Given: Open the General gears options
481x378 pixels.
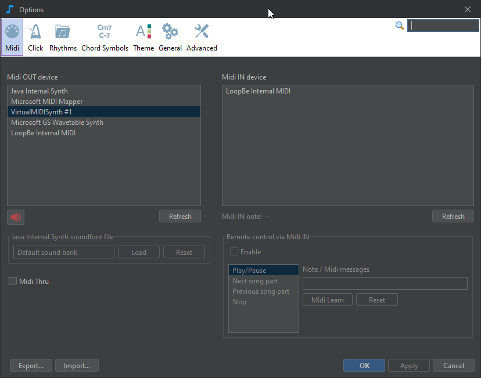Looking at the screenshot, I should tap(170, 37).
